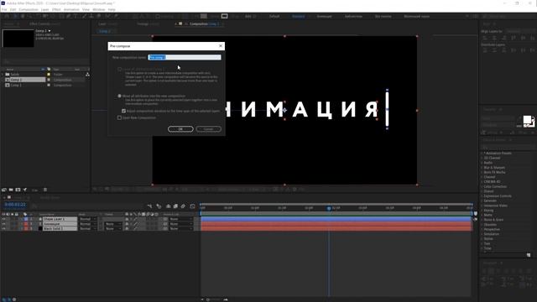Screen dimensions: 537x302
Task: Select Move all attributes into new composition
Action: click(119, 96)
